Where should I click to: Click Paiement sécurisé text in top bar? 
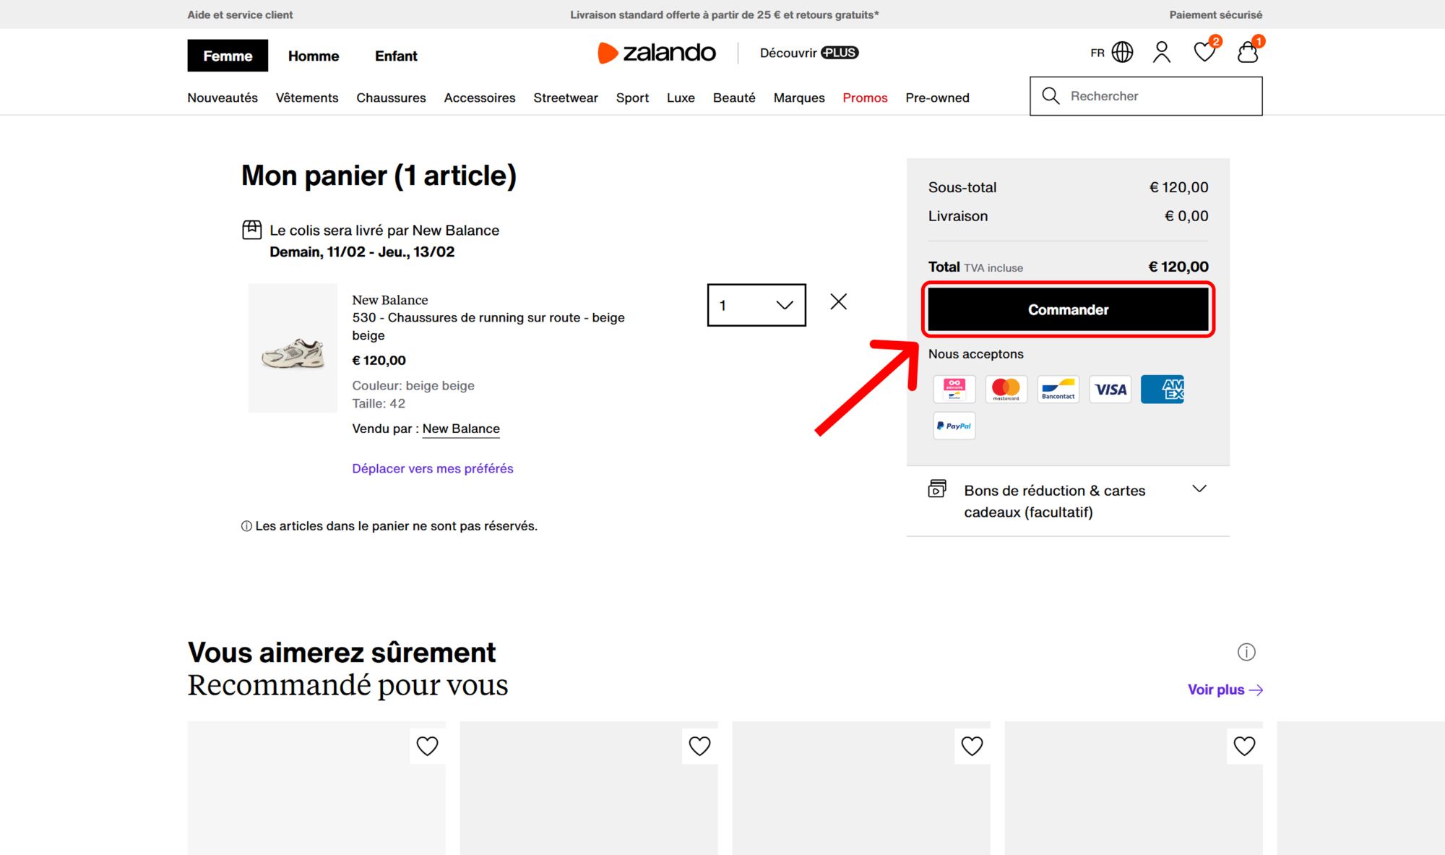[x=1216, y=14]
